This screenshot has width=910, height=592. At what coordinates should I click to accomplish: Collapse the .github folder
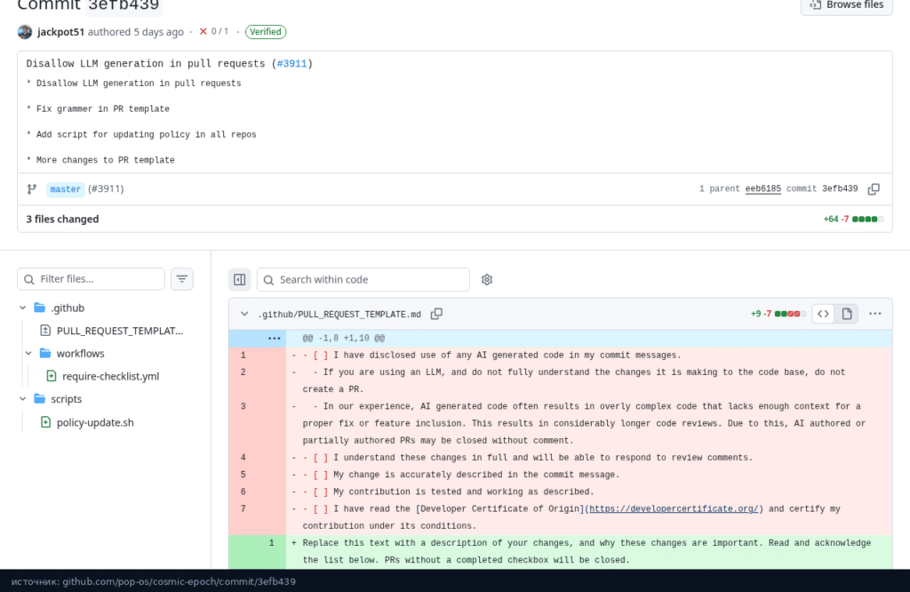(x=22, y=308)
